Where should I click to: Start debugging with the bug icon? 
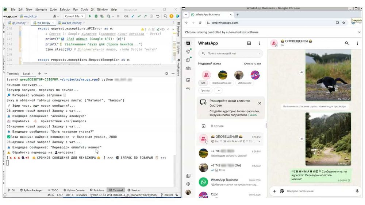click(96, 16)
